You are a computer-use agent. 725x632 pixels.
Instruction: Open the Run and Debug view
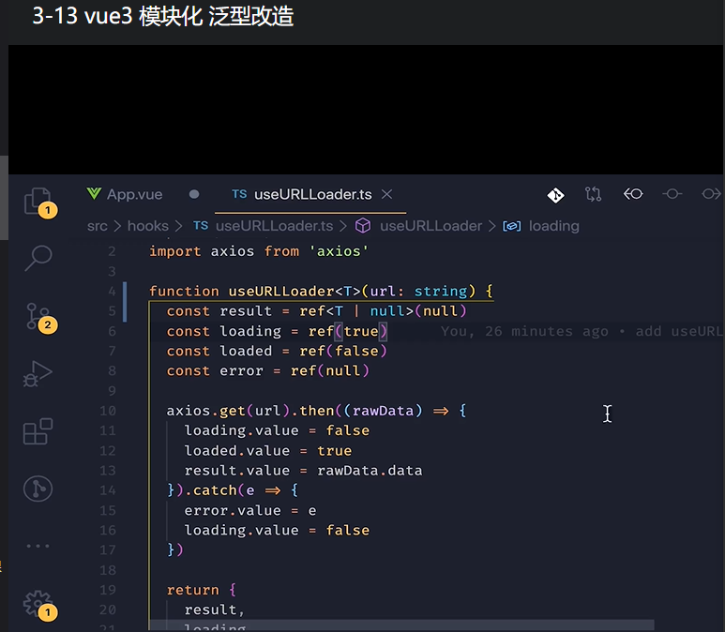coord(38,373)
